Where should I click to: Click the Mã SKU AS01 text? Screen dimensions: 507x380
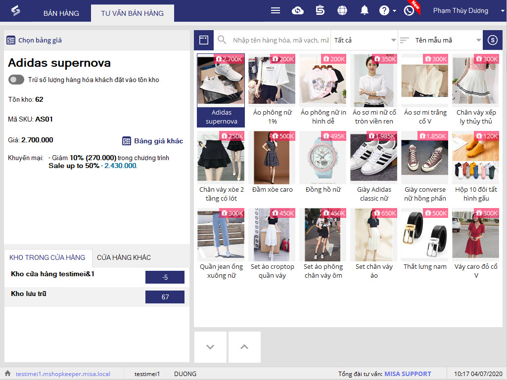point(30,119)
